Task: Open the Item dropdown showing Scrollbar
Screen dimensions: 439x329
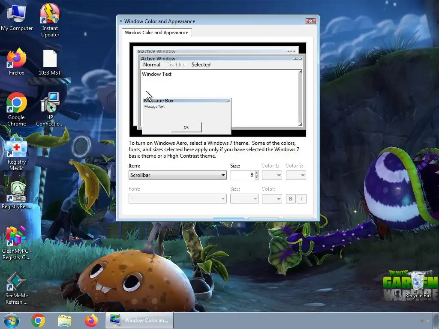Action: pos(177,175)
